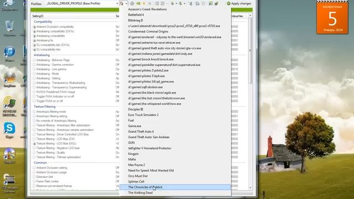Click the orange calendar desktop gadget
Viewport: 354px width, 199px height.
[332, 17]
